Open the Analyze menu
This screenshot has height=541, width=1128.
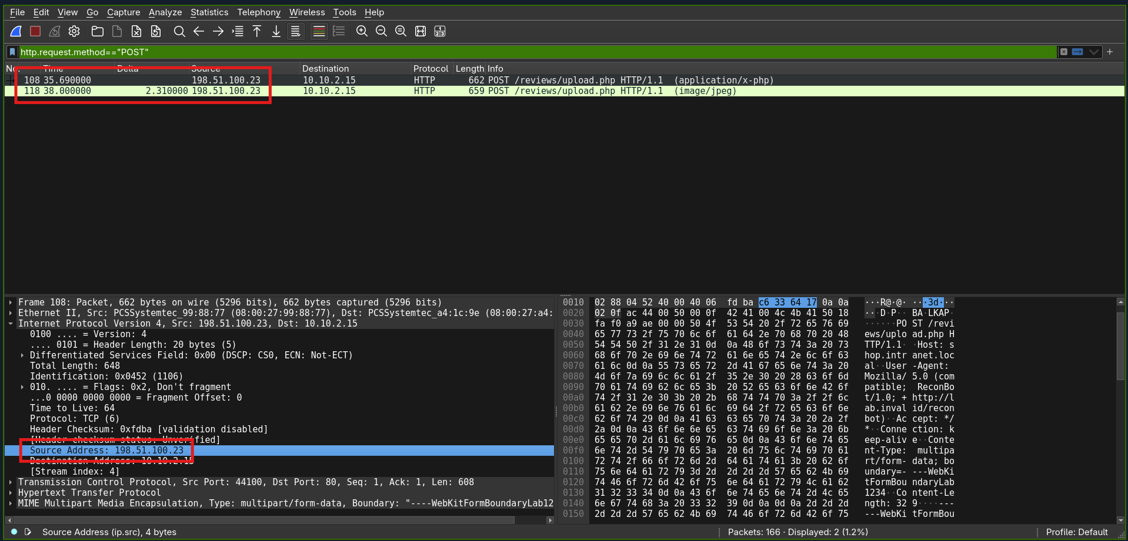pyautogui.click(x=165, y=12)
